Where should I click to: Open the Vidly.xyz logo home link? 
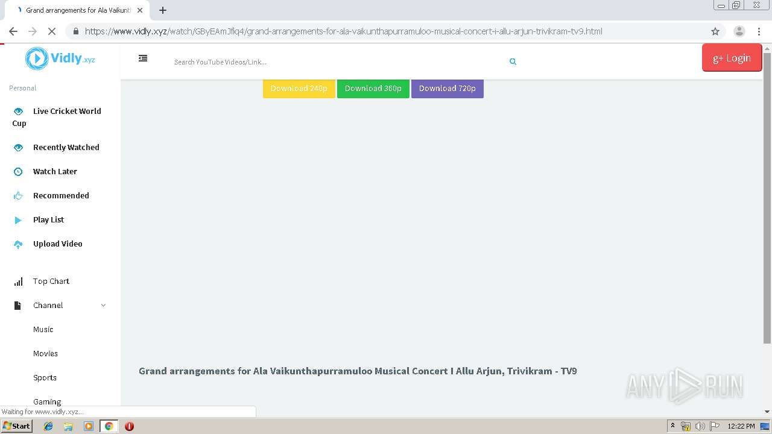[60, 58]
